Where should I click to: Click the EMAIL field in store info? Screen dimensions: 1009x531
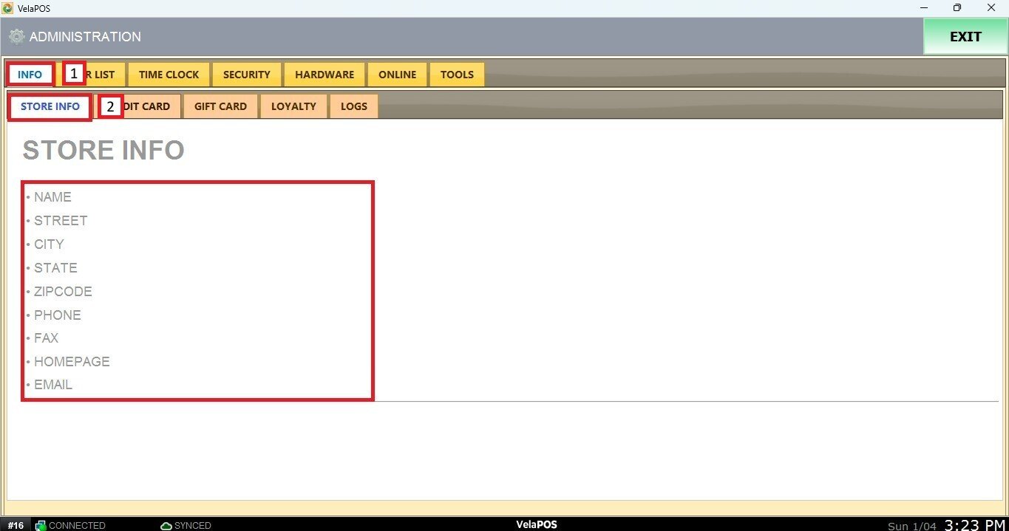click(53, 385)
